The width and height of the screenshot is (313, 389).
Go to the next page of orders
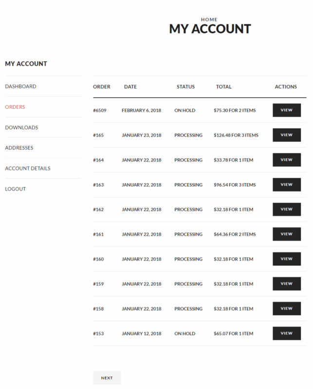coord(107,377)
